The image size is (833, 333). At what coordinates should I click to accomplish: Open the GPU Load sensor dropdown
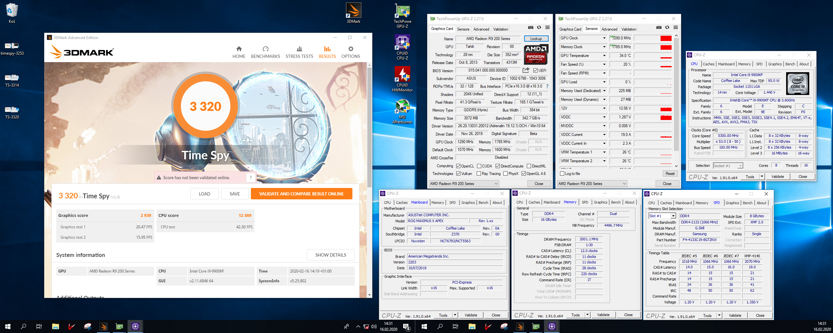point(604,82)
